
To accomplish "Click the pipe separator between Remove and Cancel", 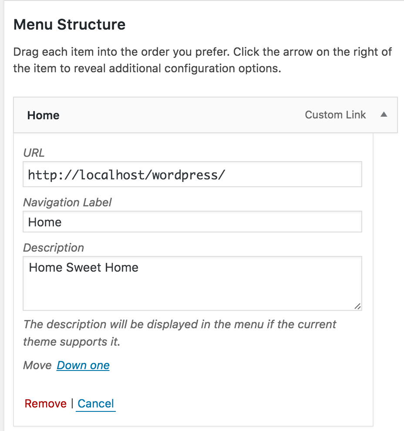I will coord(72,404).
